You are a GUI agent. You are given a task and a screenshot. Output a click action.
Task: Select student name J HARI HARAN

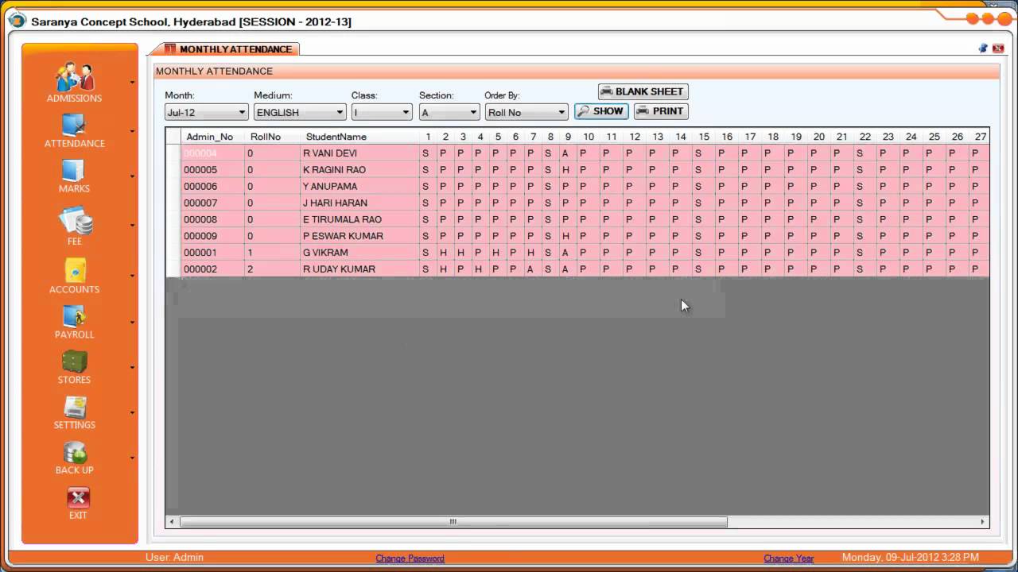335,203
